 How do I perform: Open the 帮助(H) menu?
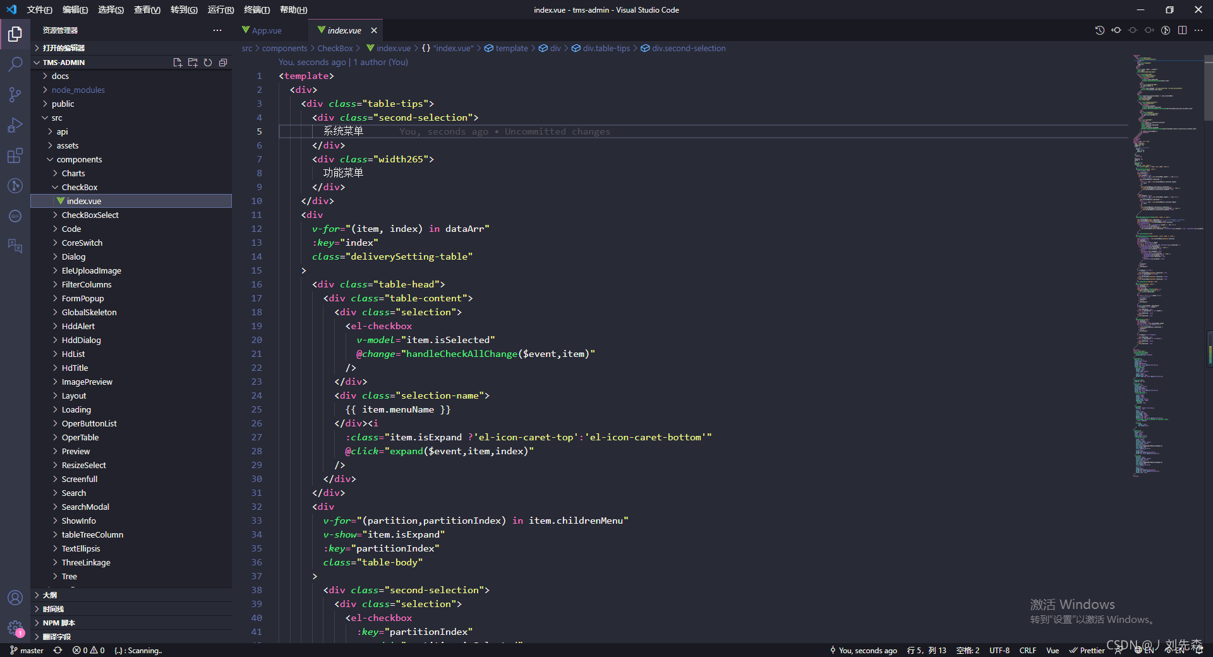point(293,9)
